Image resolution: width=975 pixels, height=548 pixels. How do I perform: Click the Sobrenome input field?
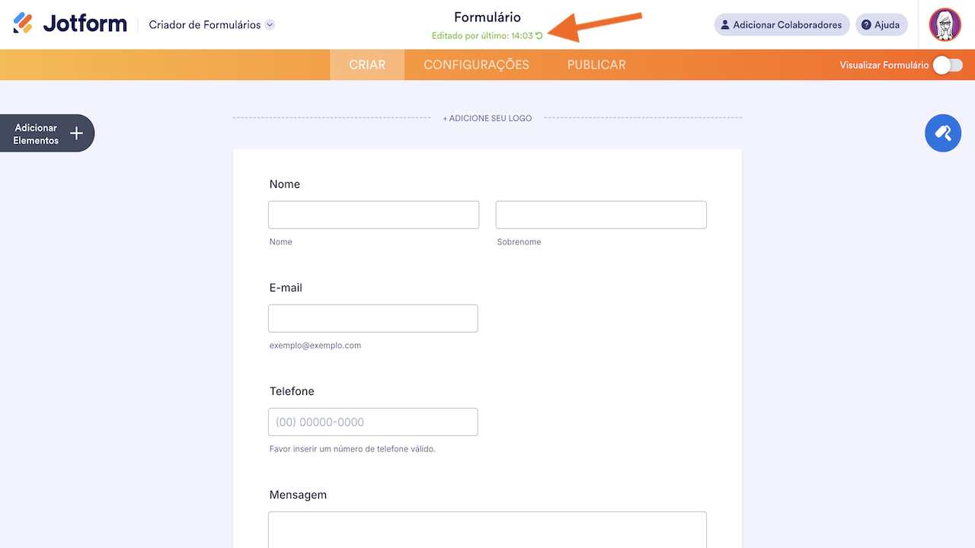[601, 215]
